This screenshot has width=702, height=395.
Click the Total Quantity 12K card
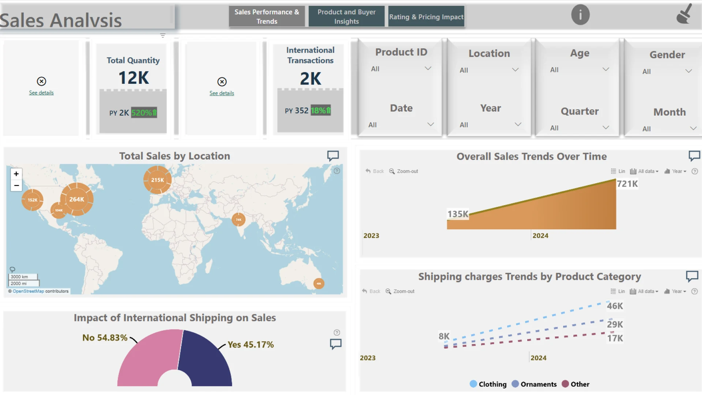click(133, 88)
